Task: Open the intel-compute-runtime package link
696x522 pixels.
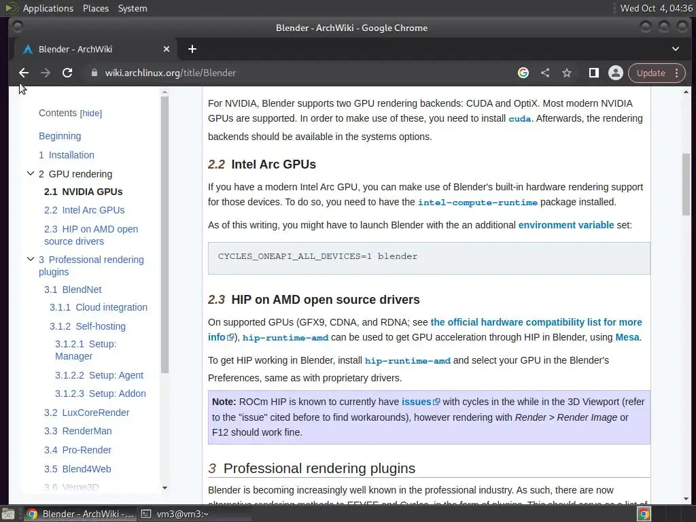Action: pos(478,203)
